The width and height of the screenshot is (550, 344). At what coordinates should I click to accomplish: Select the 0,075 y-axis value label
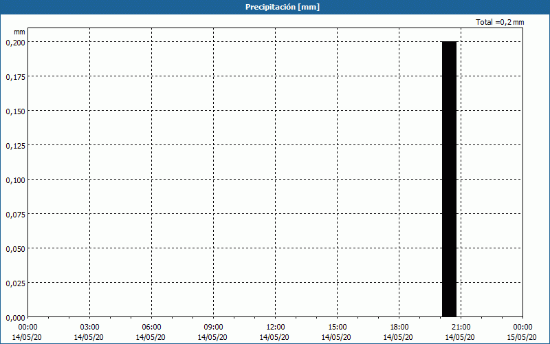pyautogui.click(x=14, y=214)
